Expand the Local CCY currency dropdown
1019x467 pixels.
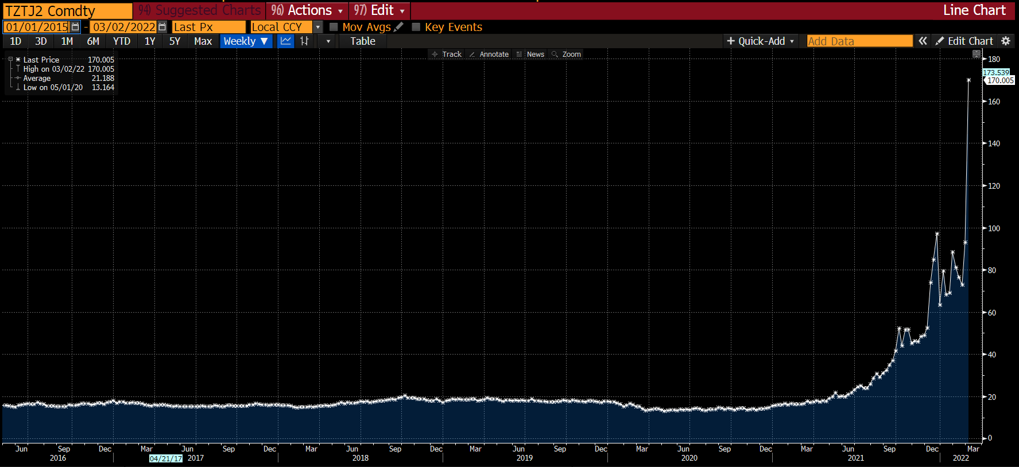[317, 27]
